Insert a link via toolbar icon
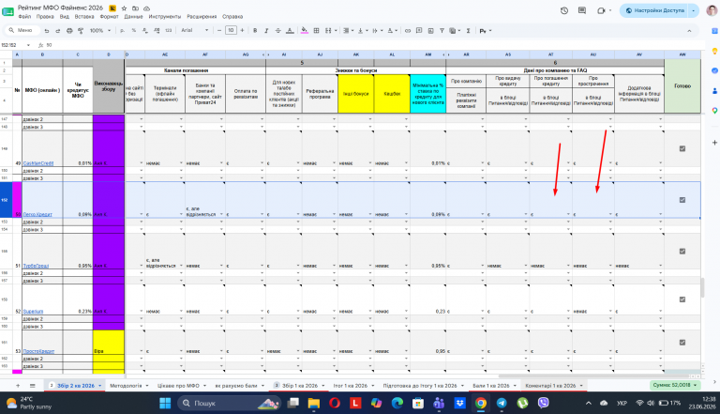Viewport: 720px width, 414px height. pyautogui.click(x=407, y=31)
